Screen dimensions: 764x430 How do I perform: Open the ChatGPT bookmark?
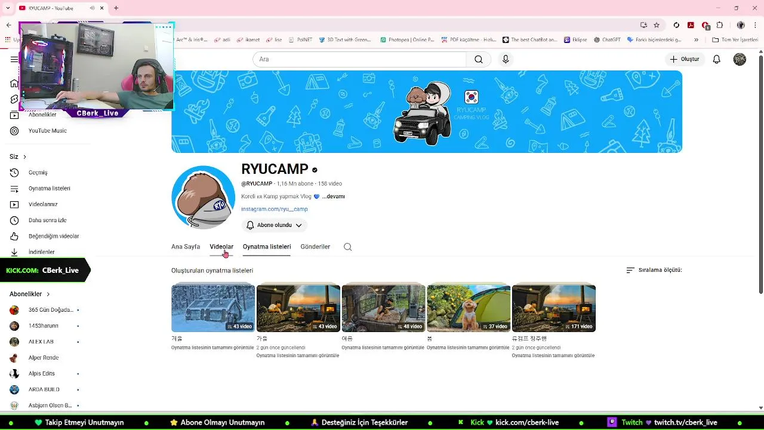pyautogui.click(x=607, y=40)
